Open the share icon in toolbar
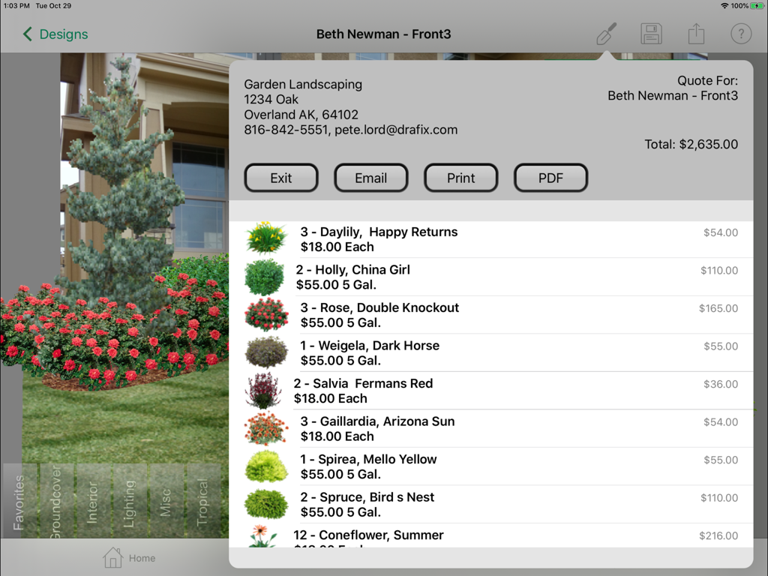 [x=696, y=34]
